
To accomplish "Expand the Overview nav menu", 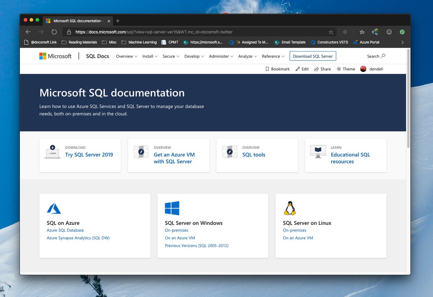I will (x=127, y=56).
